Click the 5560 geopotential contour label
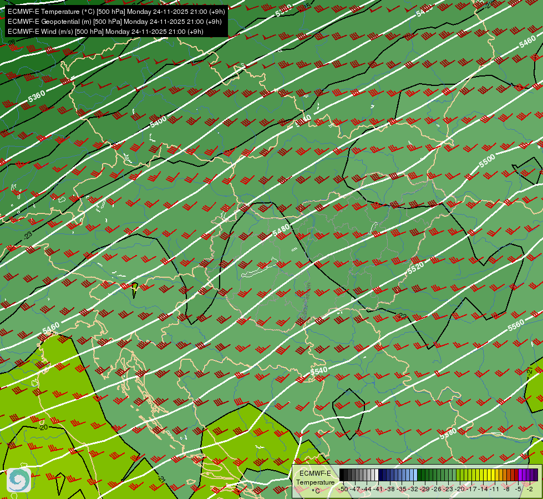 tap(516, 325)
